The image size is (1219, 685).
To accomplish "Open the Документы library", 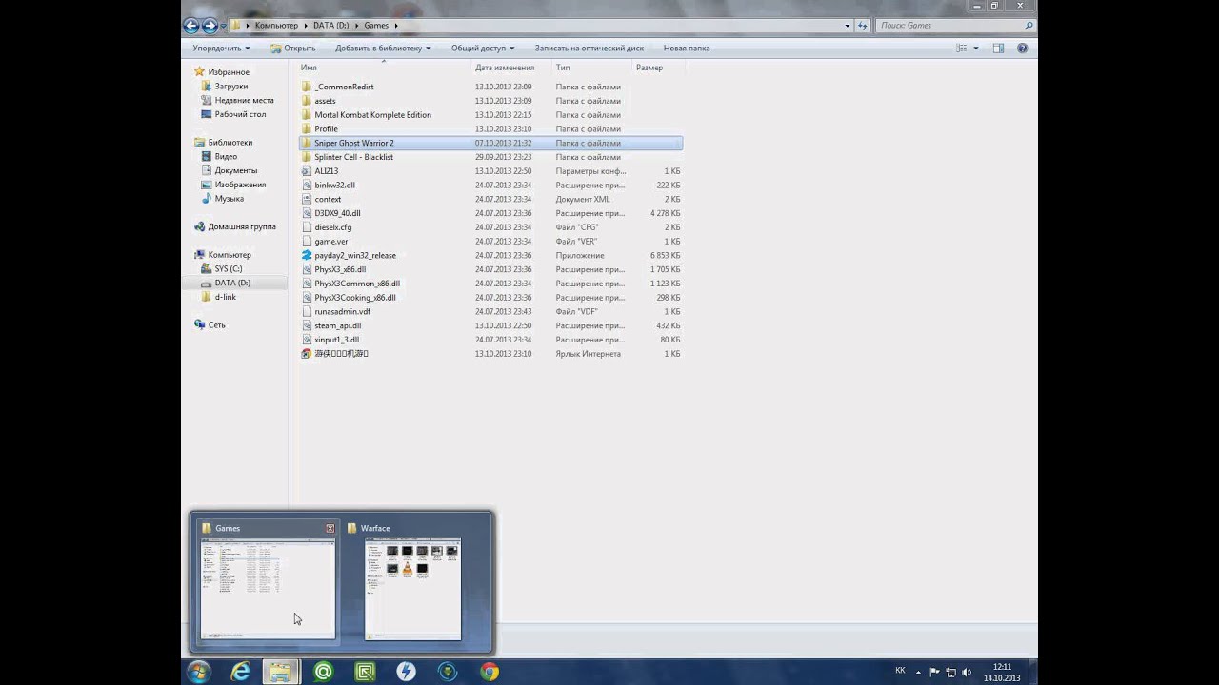I will (235, 170).
